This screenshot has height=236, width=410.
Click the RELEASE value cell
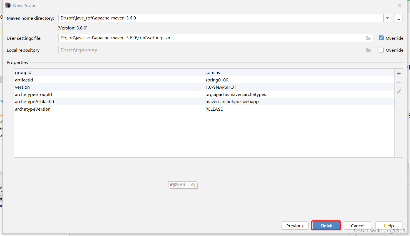[214, 109]
